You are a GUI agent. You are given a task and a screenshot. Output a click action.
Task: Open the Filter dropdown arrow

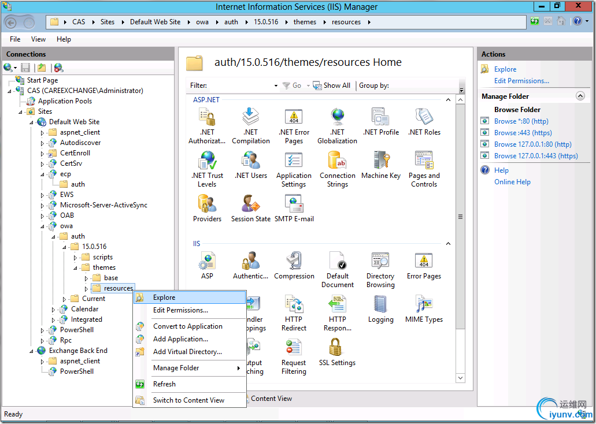tap(276, 86)
